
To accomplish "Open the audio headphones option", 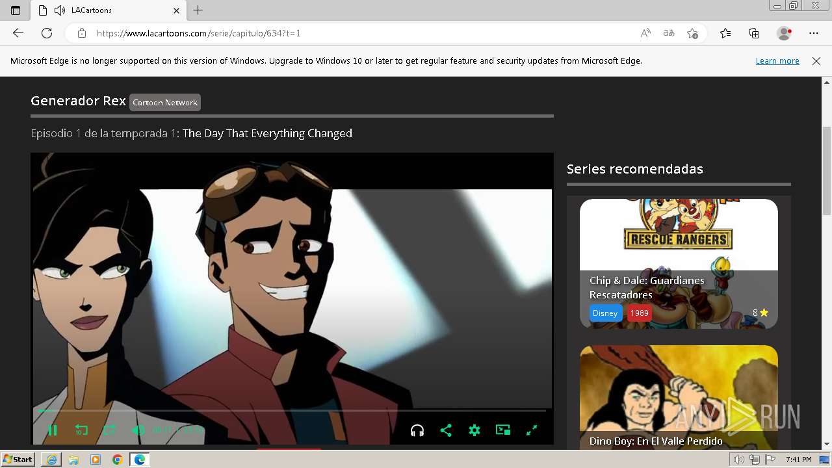I will 417,430.
